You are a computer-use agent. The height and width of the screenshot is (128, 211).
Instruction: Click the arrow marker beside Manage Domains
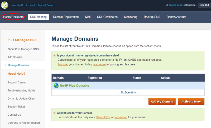tap(6, 65)
